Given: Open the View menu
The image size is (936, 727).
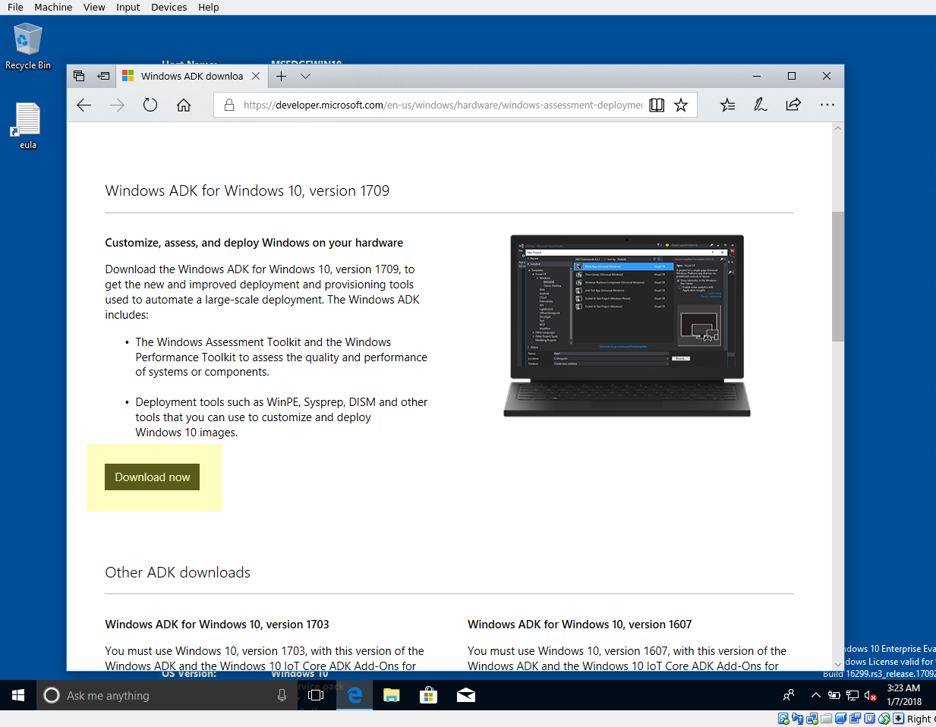Looking at the screenshot, I should (x=94, y=7).
